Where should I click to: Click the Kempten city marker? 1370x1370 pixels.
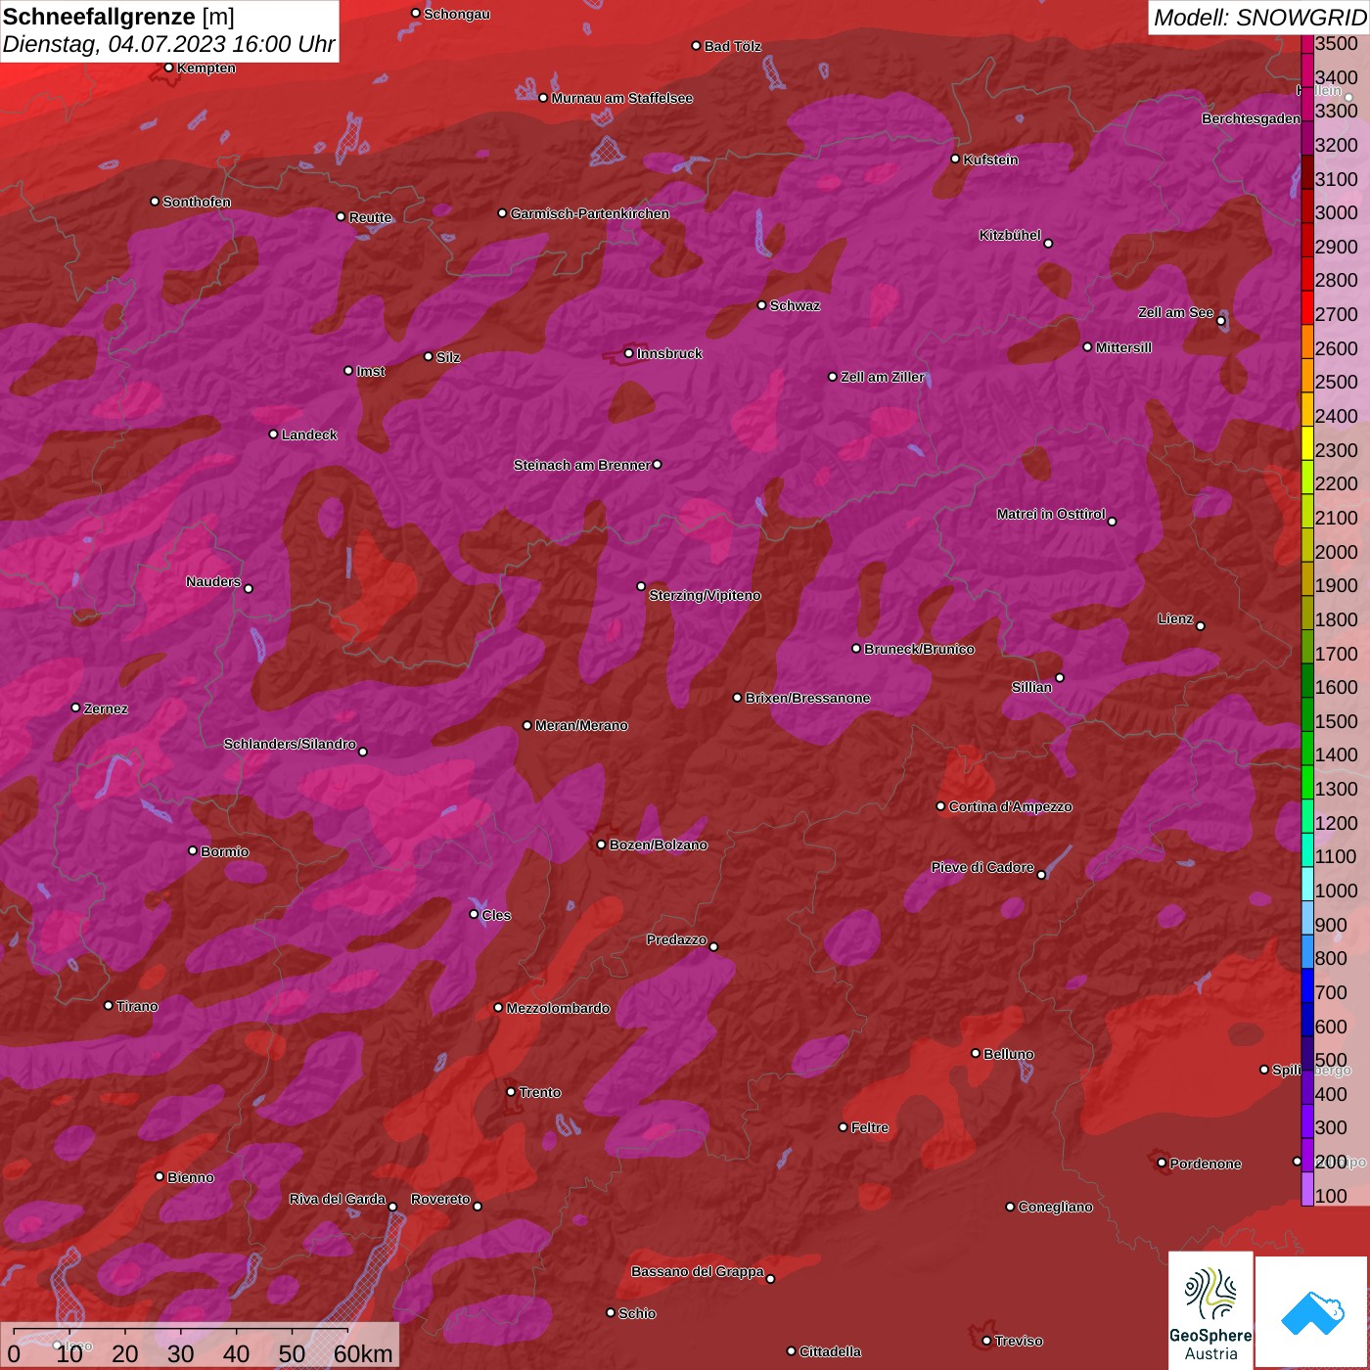pyautogui.click(x=168, y=68)
